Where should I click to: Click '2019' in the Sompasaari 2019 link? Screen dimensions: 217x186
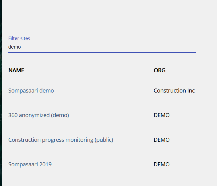(x=45, y=164)
